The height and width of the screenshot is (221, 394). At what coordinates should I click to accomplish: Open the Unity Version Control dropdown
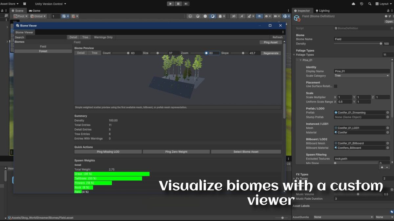pyautogui.click(x=51, y=4)
